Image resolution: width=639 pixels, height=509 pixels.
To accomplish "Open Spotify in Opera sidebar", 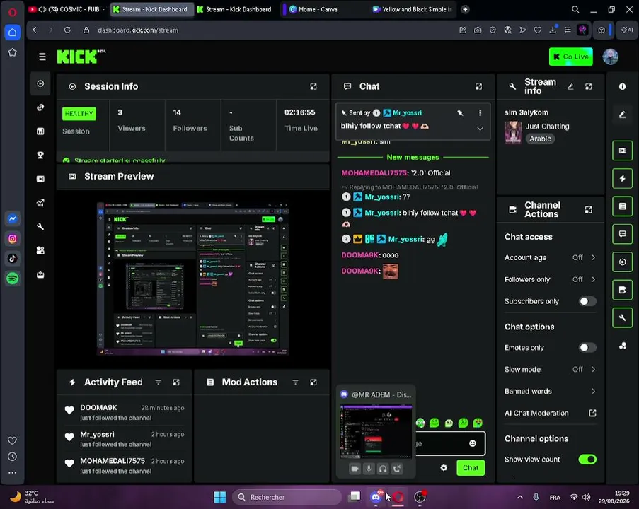I will click(12, 279).
